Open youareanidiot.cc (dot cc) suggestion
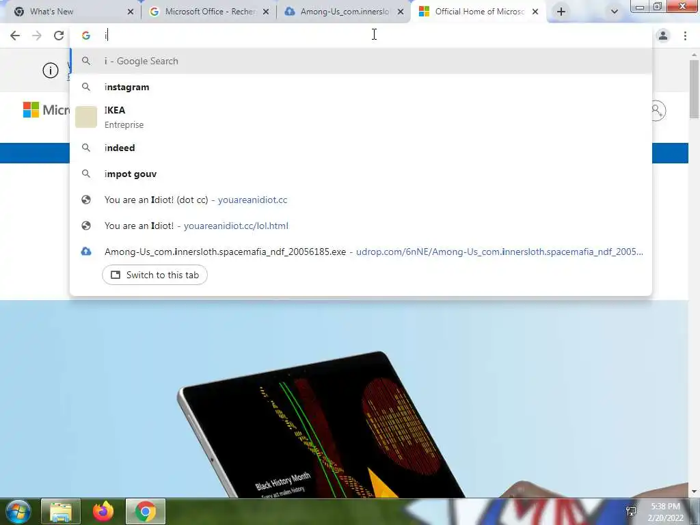Viewport: 700px width, 525px height. coord(361,200)
